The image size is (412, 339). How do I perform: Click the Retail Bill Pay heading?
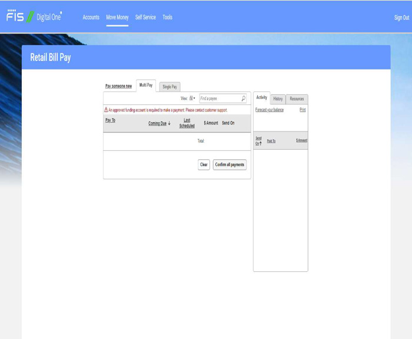pyautogui.click(x=51, y=57)
